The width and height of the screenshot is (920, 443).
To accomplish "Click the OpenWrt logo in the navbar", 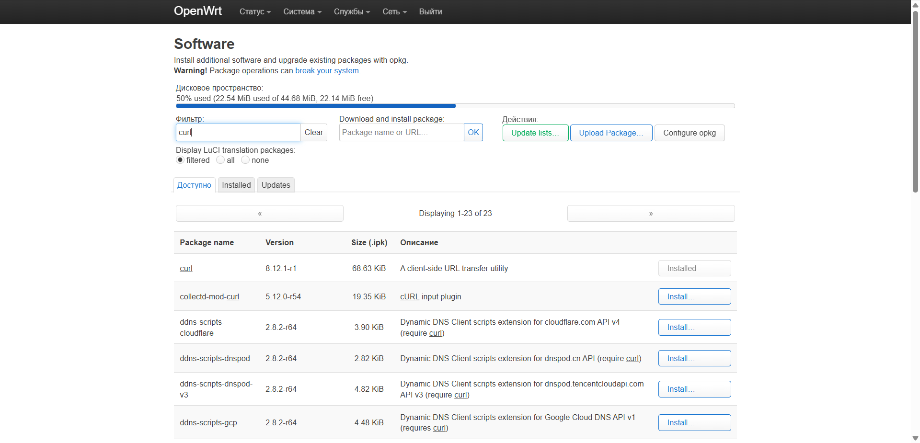I will [x=197, y=11].
